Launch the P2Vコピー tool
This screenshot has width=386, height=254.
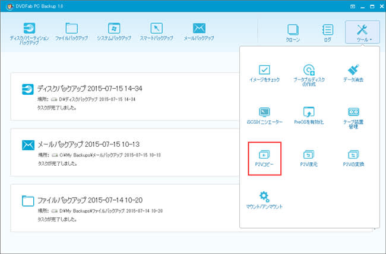[x=265, y=158]
